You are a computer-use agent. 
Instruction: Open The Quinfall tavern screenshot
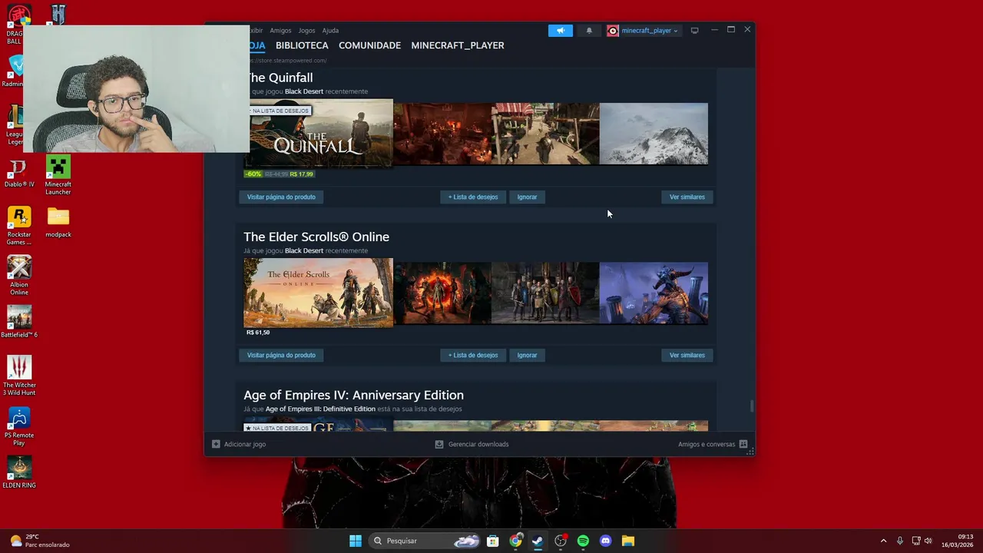(x=442, y=134)
